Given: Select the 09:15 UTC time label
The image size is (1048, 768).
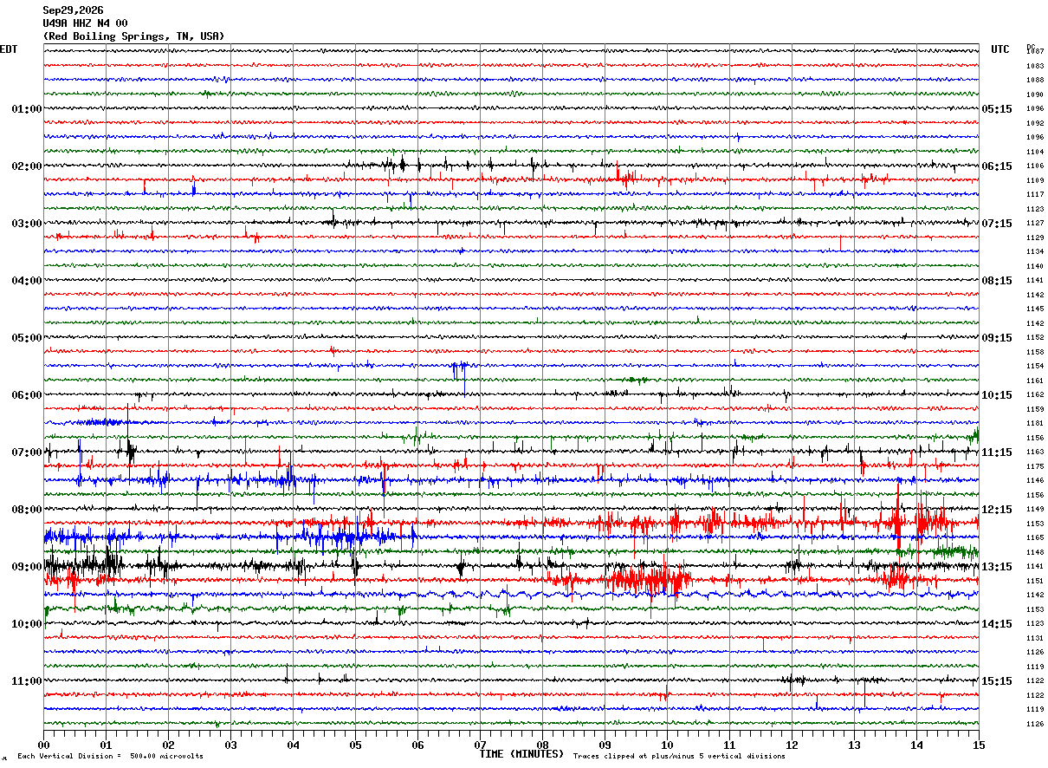Looking at the screenshot, I should 997,338.
